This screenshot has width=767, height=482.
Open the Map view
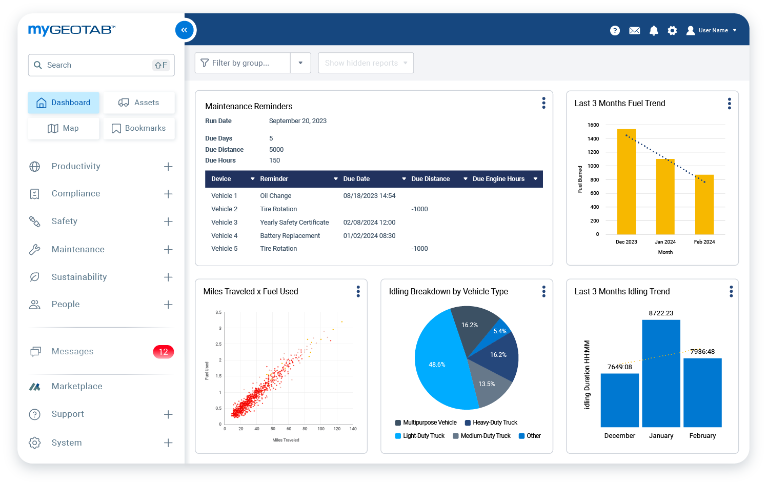pyautogui.click(x=63, y=128)
